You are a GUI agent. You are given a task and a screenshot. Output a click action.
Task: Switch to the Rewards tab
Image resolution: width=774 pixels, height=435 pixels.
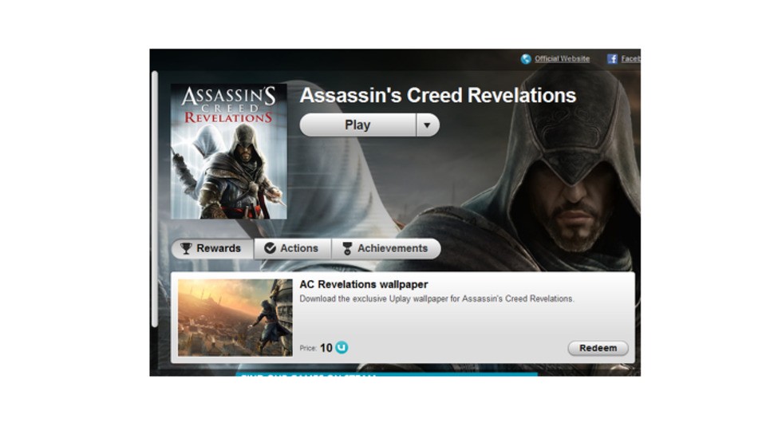point(213,248)
